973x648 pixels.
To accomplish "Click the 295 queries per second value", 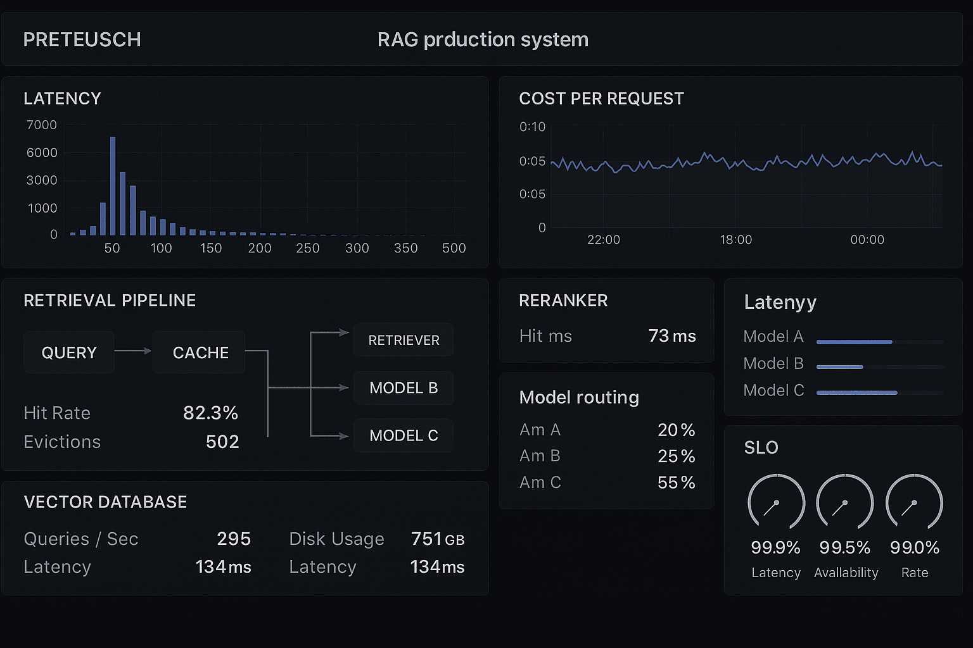I will 234,539.
